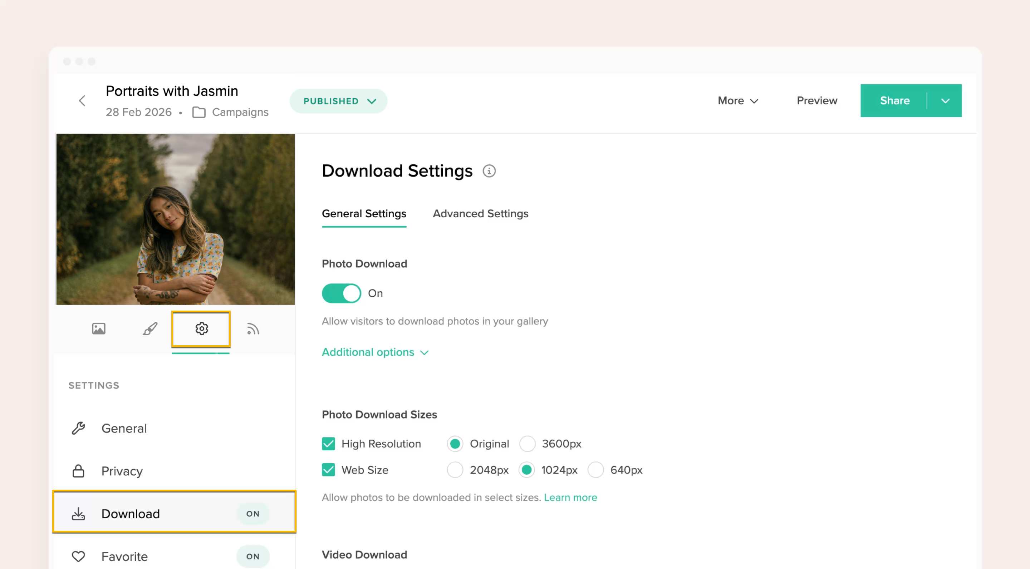Switch to the Advanced Settings tab
This screenshot has height=569, width=1030.
pyautogui.click(x=480, y=214)
